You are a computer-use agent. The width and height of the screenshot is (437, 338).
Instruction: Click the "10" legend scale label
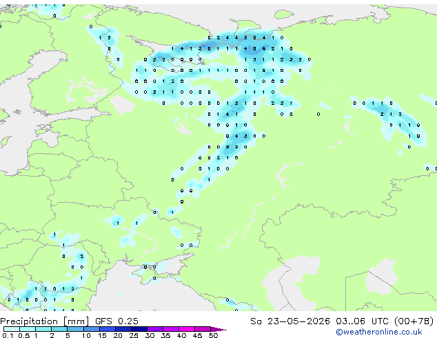[x=86, y=335]
